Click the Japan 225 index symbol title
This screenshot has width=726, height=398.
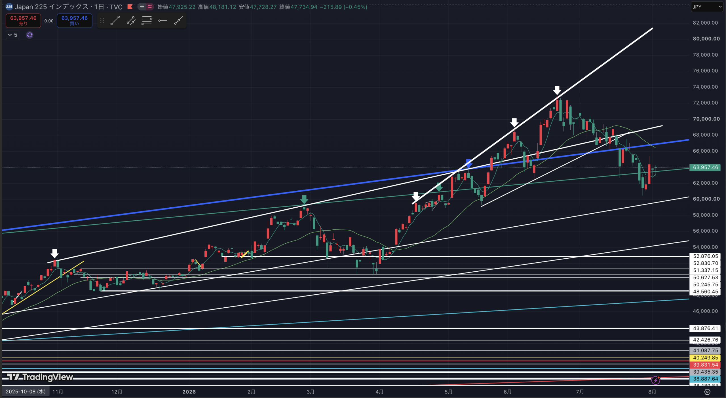[x=69, y=7]
